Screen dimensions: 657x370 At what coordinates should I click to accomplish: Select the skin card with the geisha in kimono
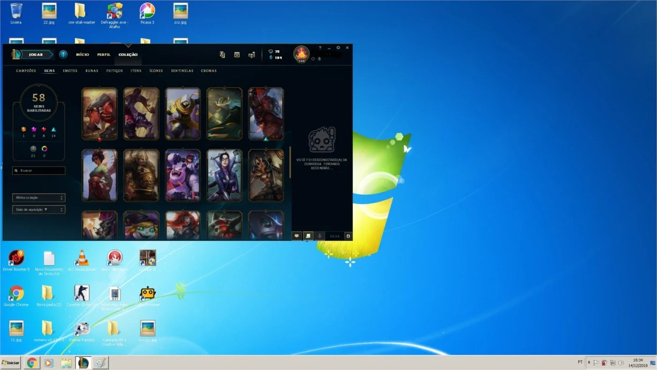[x=99, y=176]
